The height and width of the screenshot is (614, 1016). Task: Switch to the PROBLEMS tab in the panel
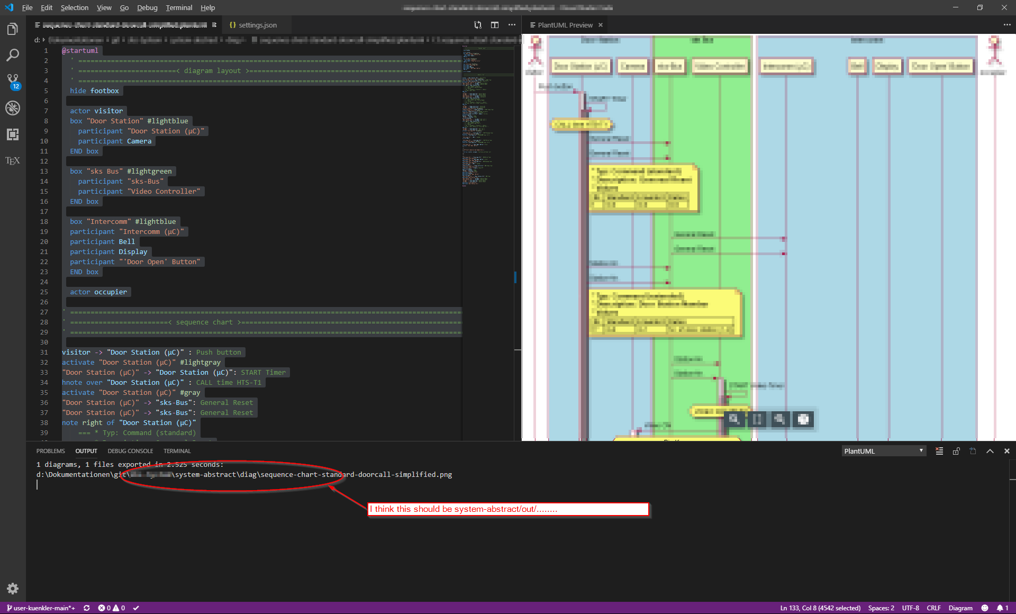click(50, 450)
